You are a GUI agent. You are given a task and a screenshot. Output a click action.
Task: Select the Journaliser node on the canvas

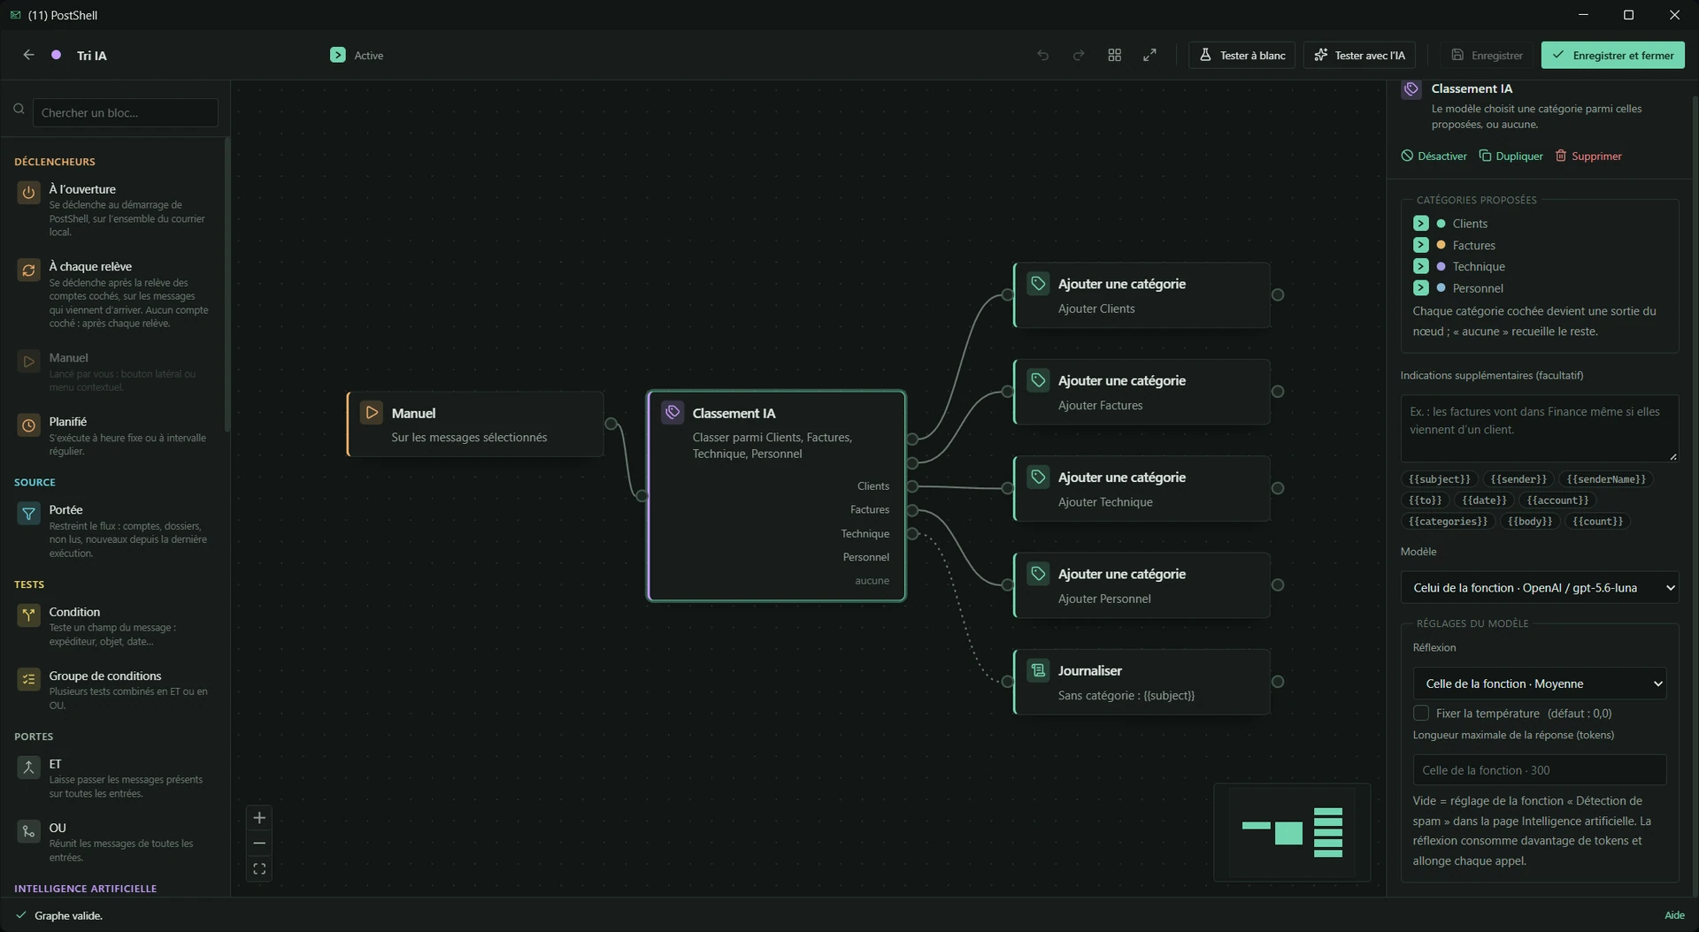click(1142, 682)
